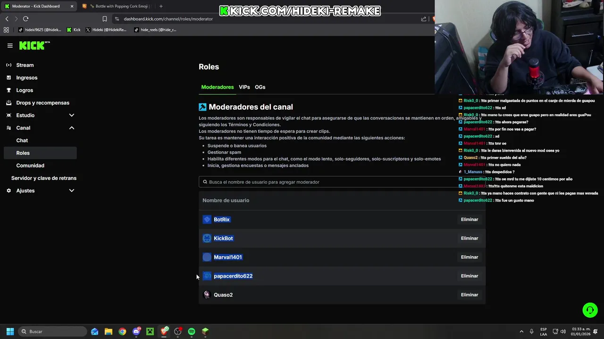Screen dimensions: 604x339
Task: Open Drops y recompensas section
Action: pos(42,103)
